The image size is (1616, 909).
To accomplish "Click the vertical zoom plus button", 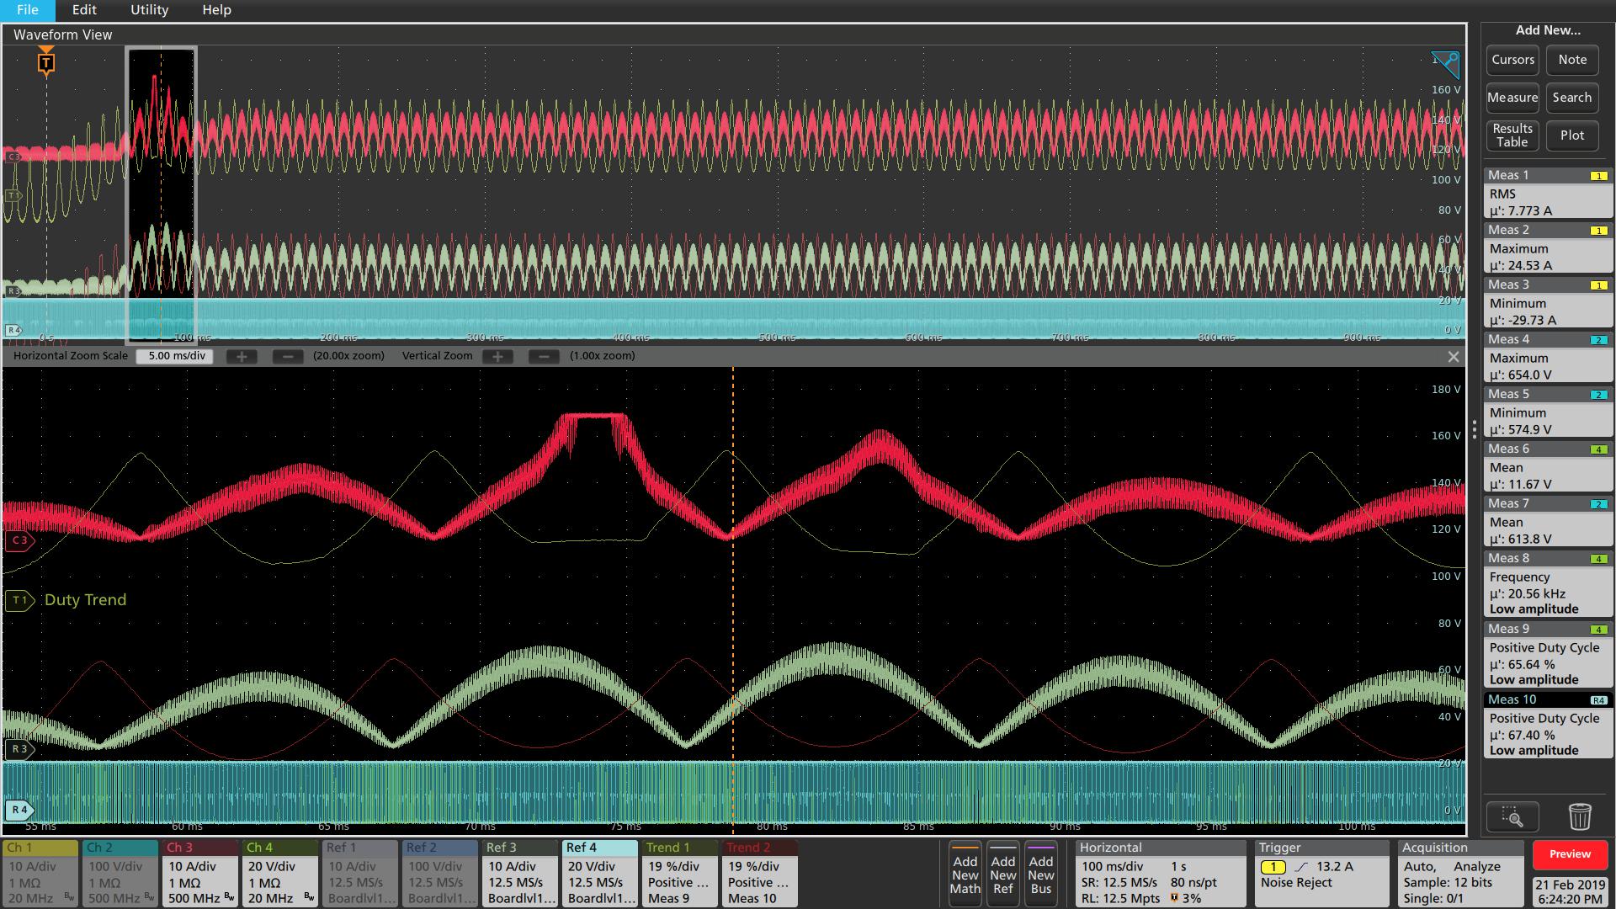I will [497, 356].
